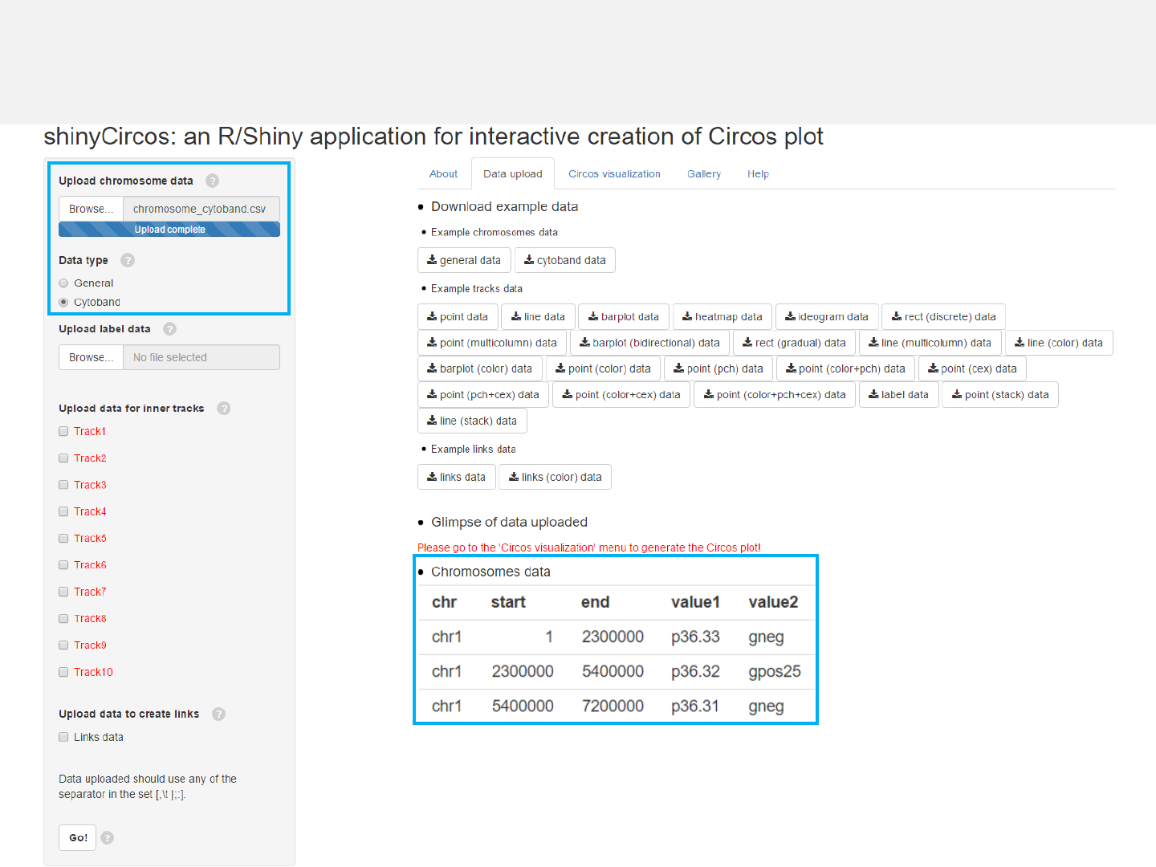
Task: Download heatmap data example
Action: (x=722, y=316)
